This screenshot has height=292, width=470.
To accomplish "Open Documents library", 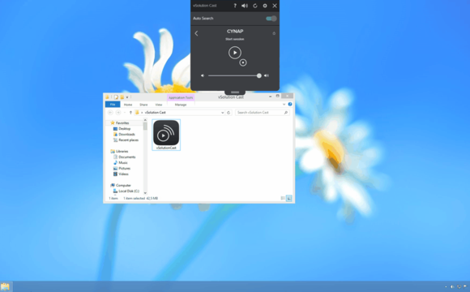I will pos(126,157).
